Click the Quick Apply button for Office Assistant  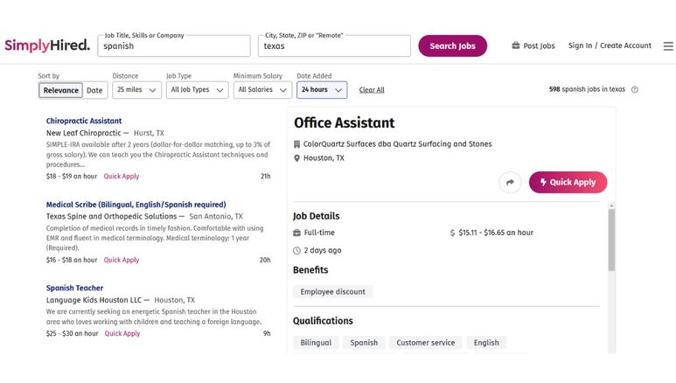pos(568,182)
